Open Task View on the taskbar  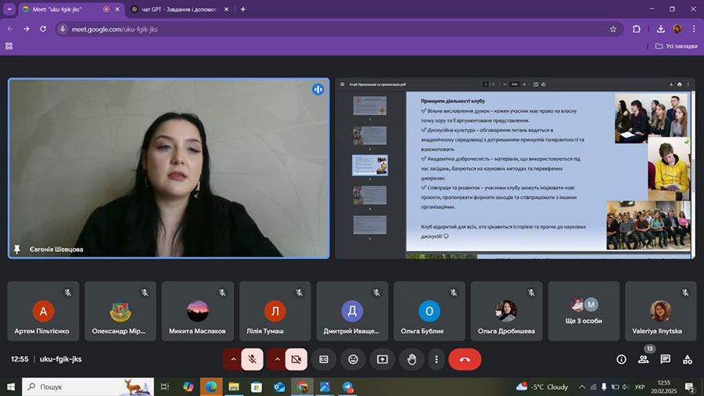point(165,387)
